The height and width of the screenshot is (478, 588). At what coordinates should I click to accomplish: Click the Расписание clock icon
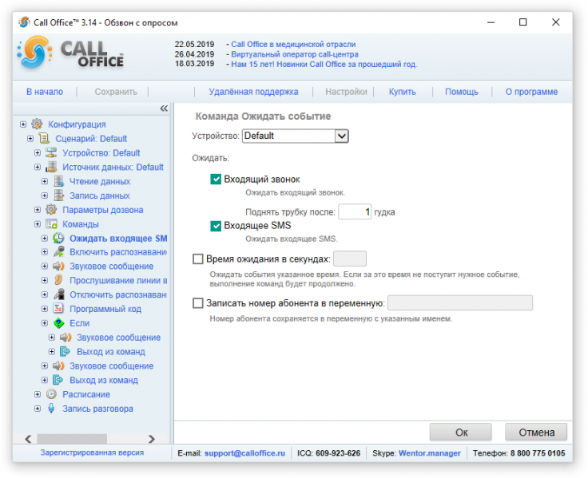(51, 394)
